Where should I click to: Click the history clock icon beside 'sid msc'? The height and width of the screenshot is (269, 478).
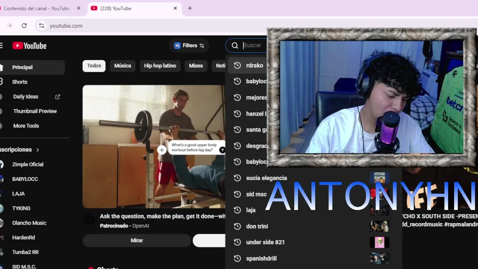(x=237, y=194)
